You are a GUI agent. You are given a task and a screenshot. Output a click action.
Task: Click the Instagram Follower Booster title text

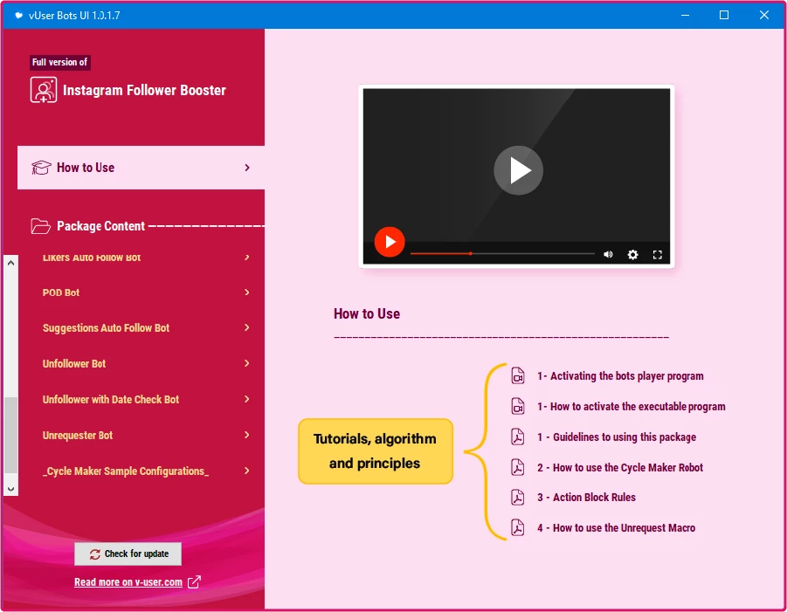click(x=144, y=90)
